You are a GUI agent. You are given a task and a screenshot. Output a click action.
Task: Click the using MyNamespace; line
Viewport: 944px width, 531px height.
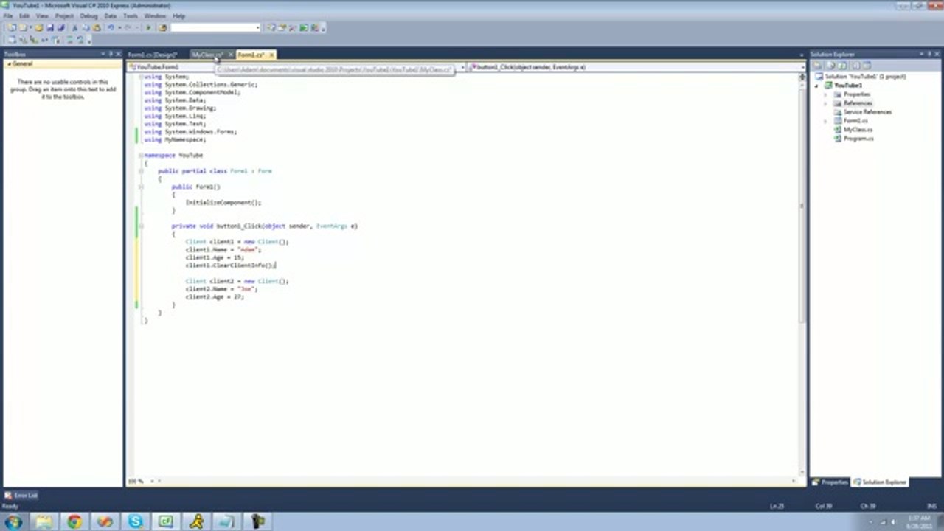pyautogui.click(x=175, y=140)
